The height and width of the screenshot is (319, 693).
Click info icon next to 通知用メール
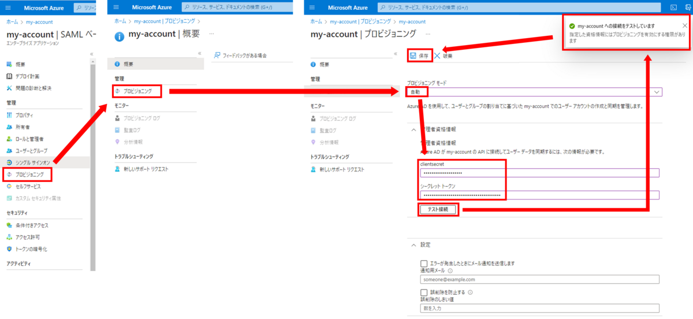coord(450,270)
